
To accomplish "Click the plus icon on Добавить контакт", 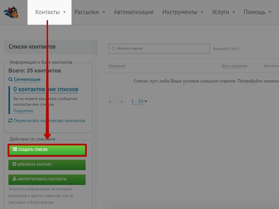I will (x=14, y=164).
